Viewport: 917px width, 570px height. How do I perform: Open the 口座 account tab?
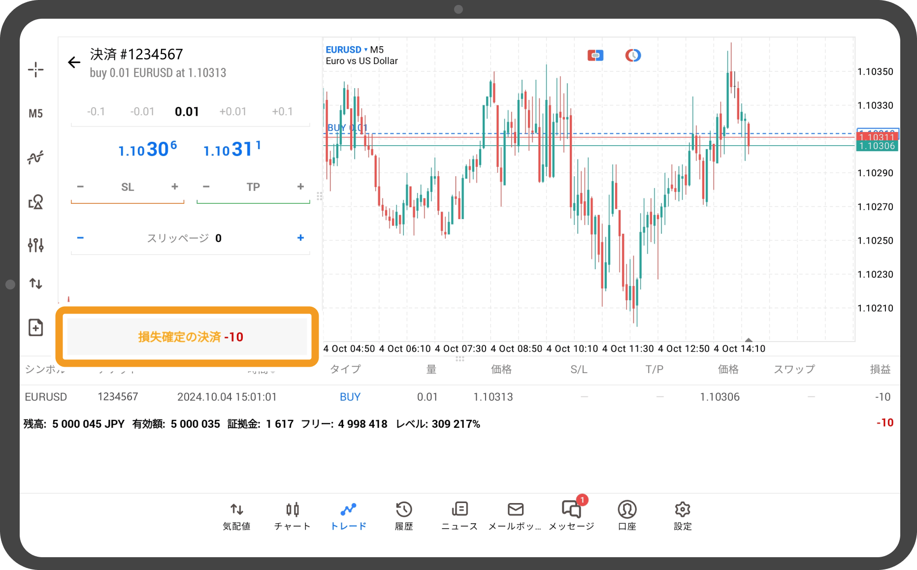pos(627,516)
